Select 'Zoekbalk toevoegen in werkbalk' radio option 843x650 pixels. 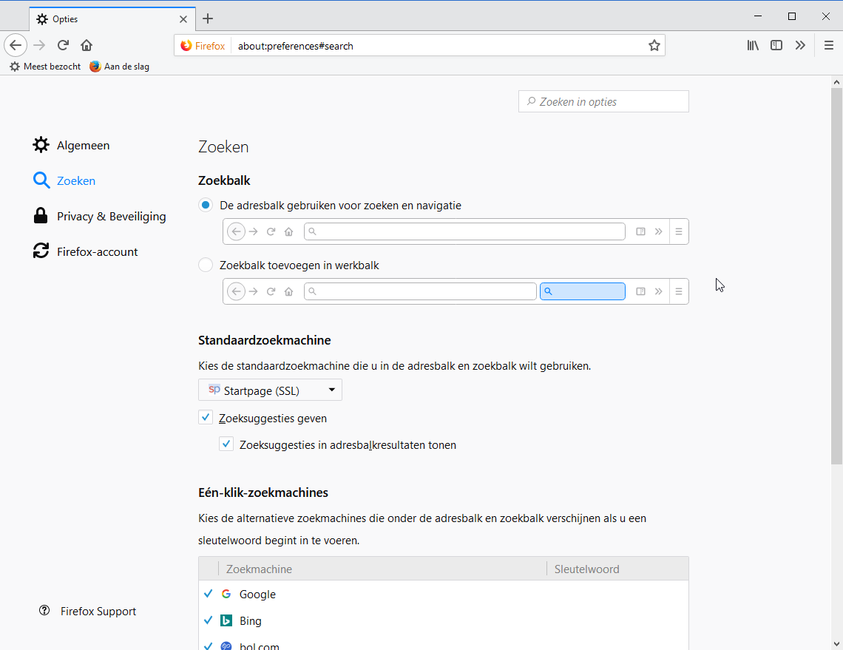[x=206, y=265]
